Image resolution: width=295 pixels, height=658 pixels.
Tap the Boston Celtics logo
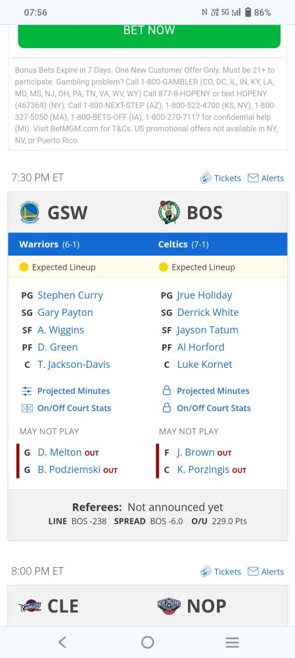pyautogui.click(x=169, y=213)
